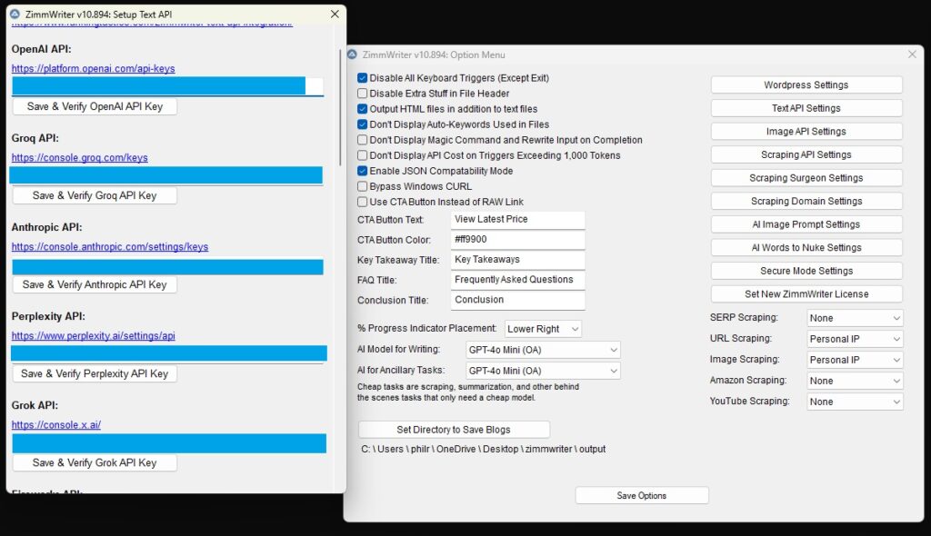931x536 pixels.
Task: Click the ZimmWriter logo icon in Setup Text API title bar
Action: pos(15,14)
